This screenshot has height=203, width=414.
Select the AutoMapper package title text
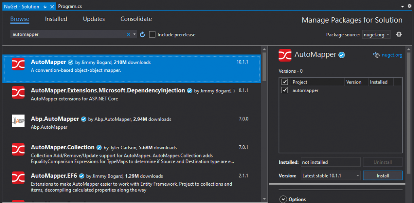(x=49, y=62)
